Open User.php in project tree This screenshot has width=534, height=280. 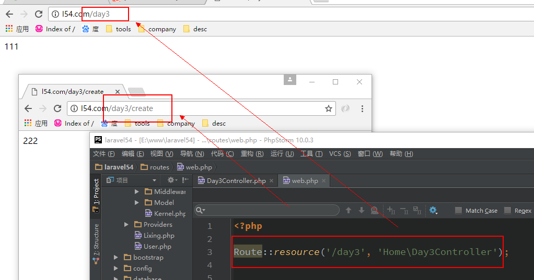157,247
